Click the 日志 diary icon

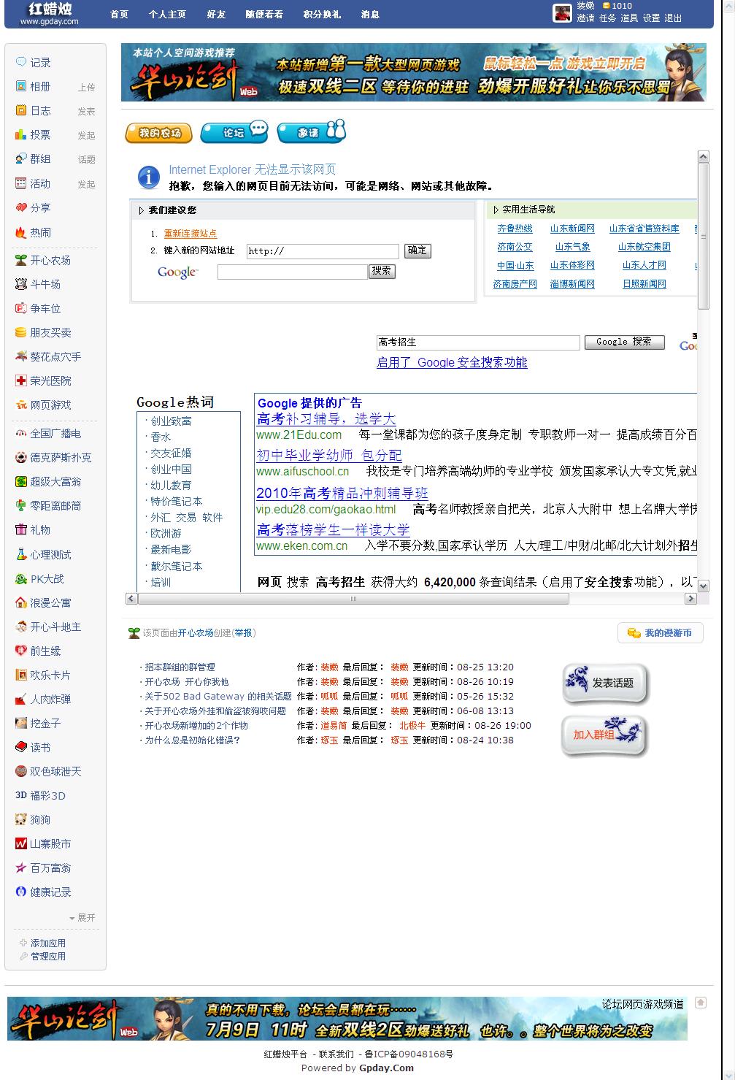tap(21, 110)
